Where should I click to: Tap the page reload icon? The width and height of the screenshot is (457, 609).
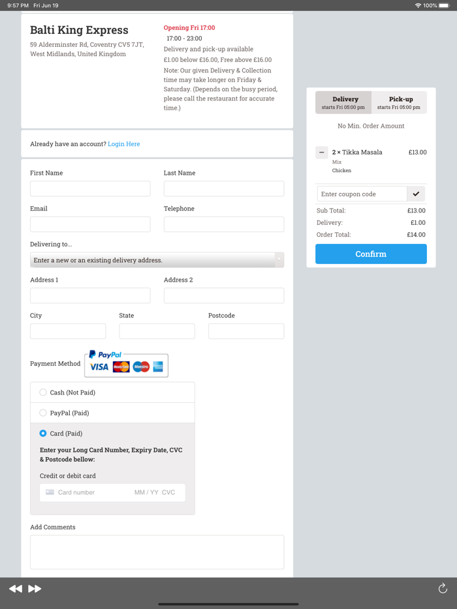(x=443, y=589)
